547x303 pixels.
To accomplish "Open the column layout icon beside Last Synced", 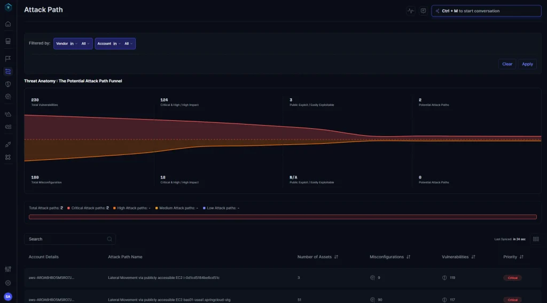I will pyautogui.click(x=536, y=239).
